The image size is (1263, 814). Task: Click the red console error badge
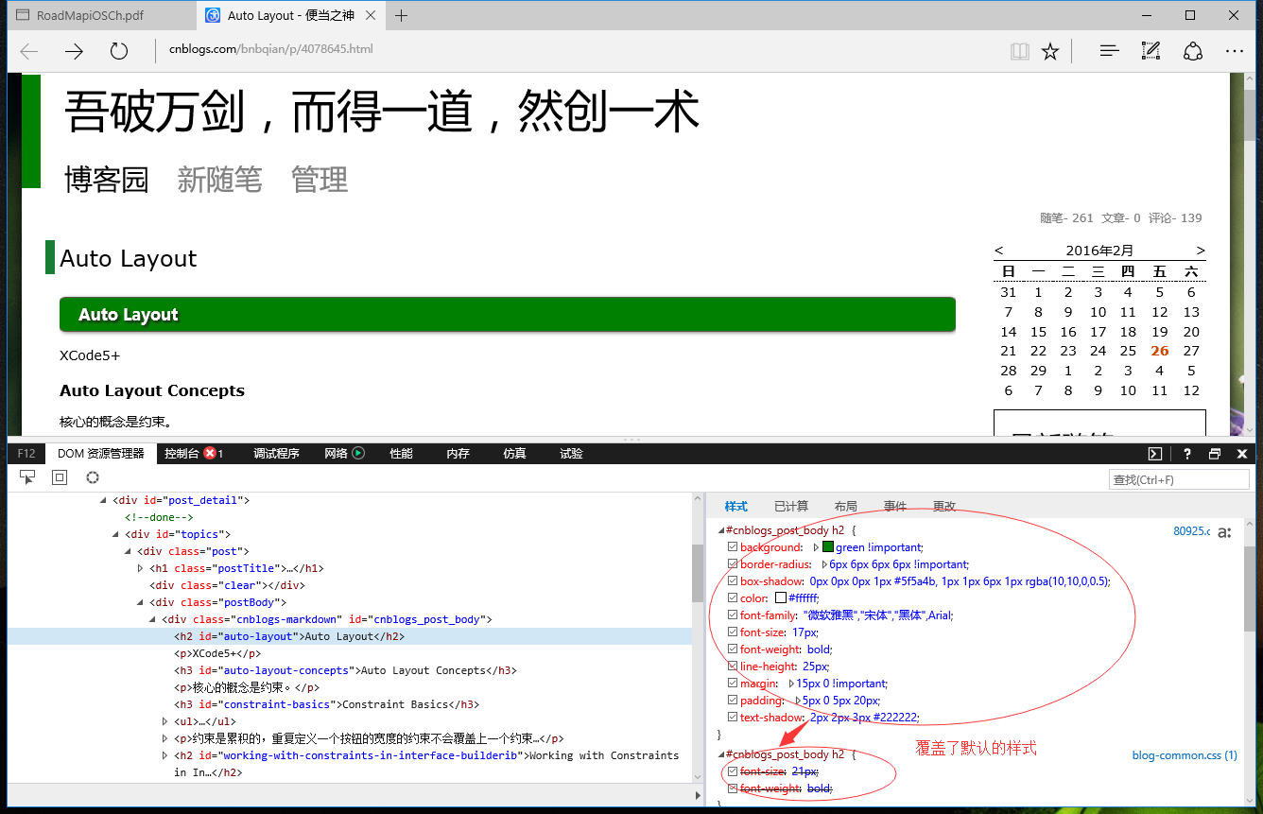[x=210, y=454]
